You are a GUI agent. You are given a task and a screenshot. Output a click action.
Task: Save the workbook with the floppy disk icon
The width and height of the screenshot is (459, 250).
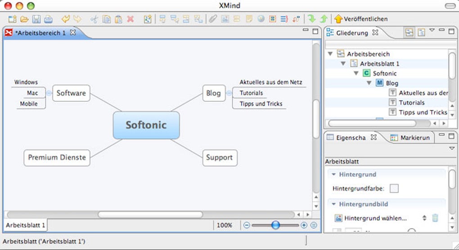click(x=36, y=19)
